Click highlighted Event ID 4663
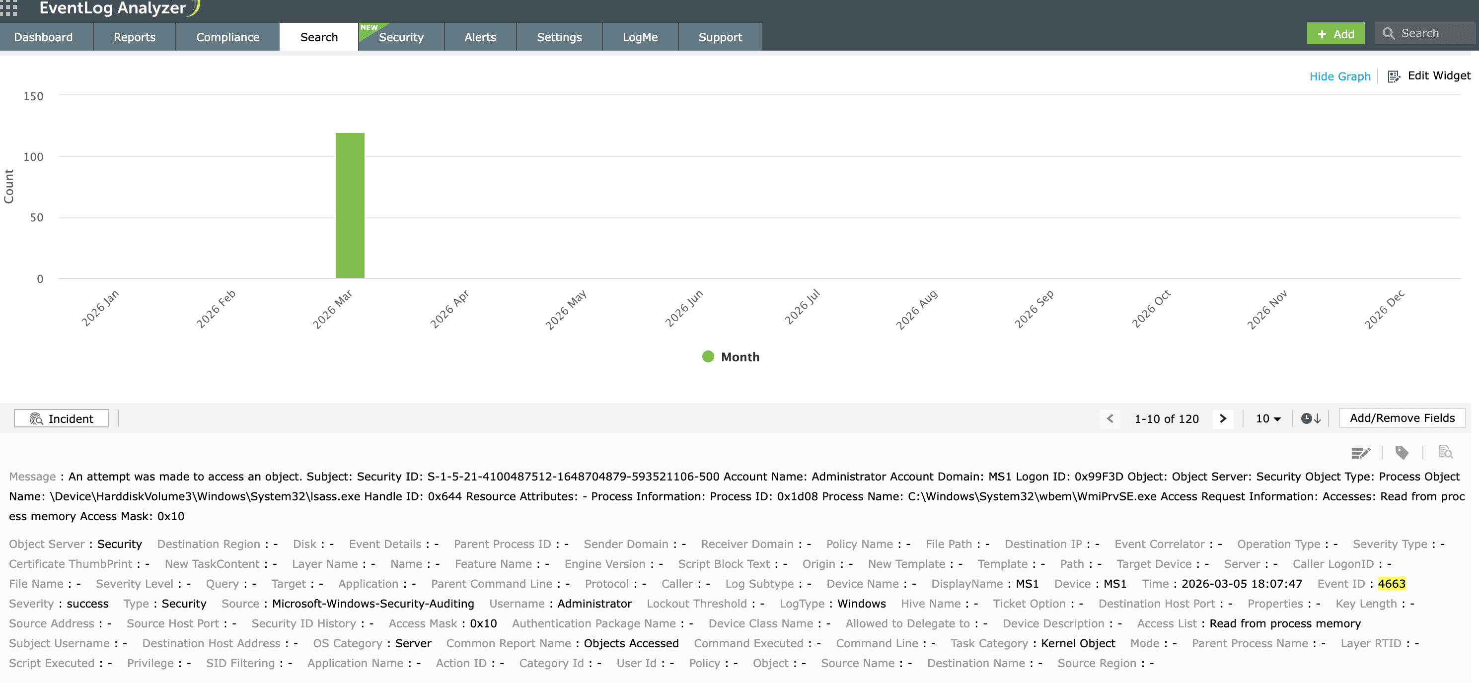1479x683 pixels. click(1391, 584)
